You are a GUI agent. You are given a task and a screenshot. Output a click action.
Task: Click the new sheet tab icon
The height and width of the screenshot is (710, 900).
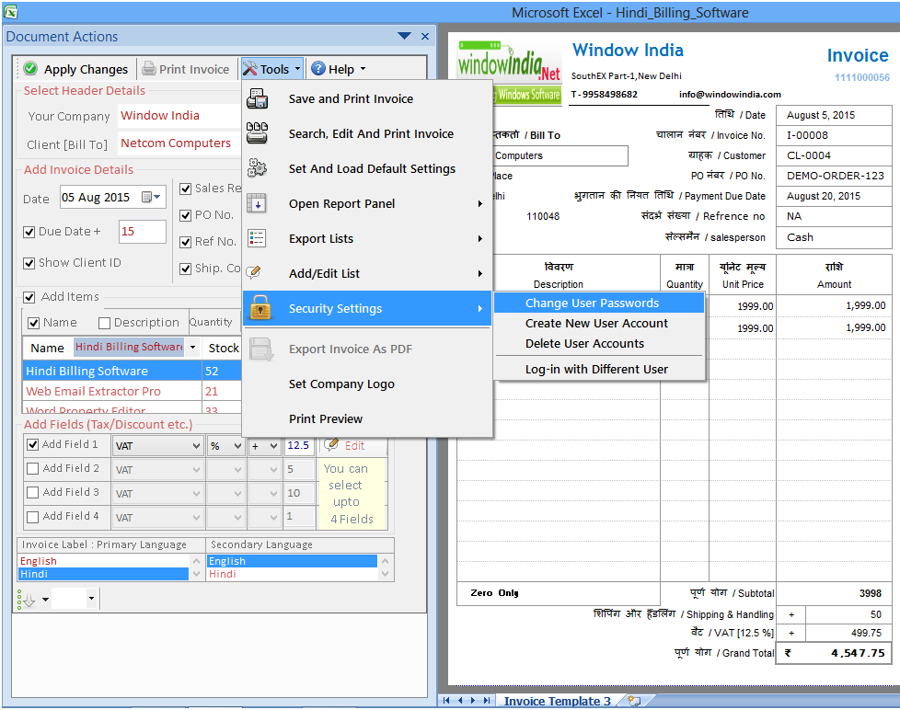pos(634,700)
